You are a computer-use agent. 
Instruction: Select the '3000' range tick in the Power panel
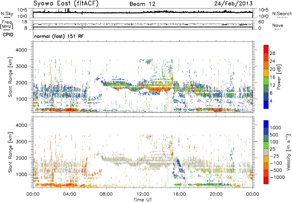point(21,66)
